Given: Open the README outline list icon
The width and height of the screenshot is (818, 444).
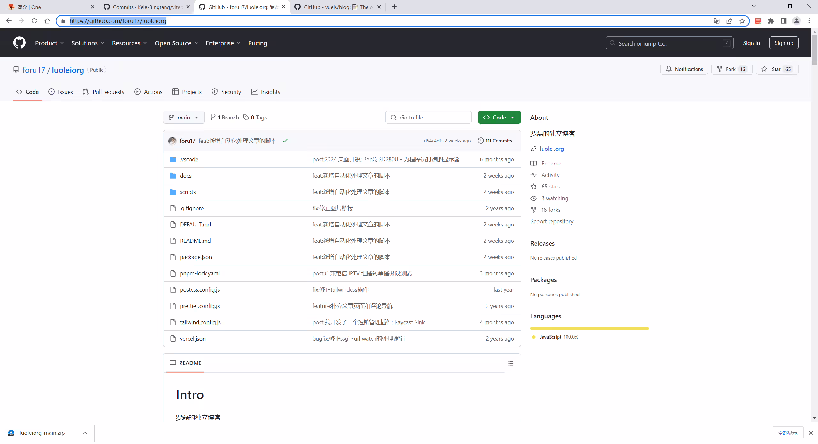Looking at the screenshot, I should click(510, 363).
